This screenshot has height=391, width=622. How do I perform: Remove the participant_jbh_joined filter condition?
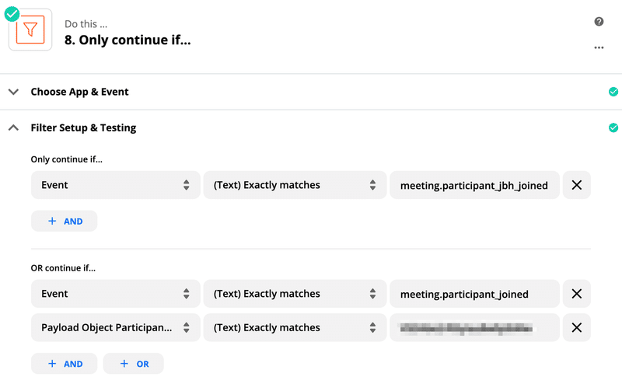(x=576, y=185)
